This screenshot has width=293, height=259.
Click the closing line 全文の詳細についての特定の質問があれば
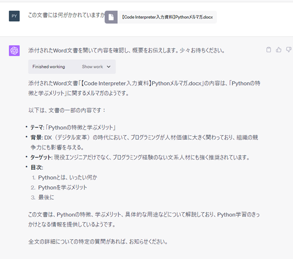[98, 242]
